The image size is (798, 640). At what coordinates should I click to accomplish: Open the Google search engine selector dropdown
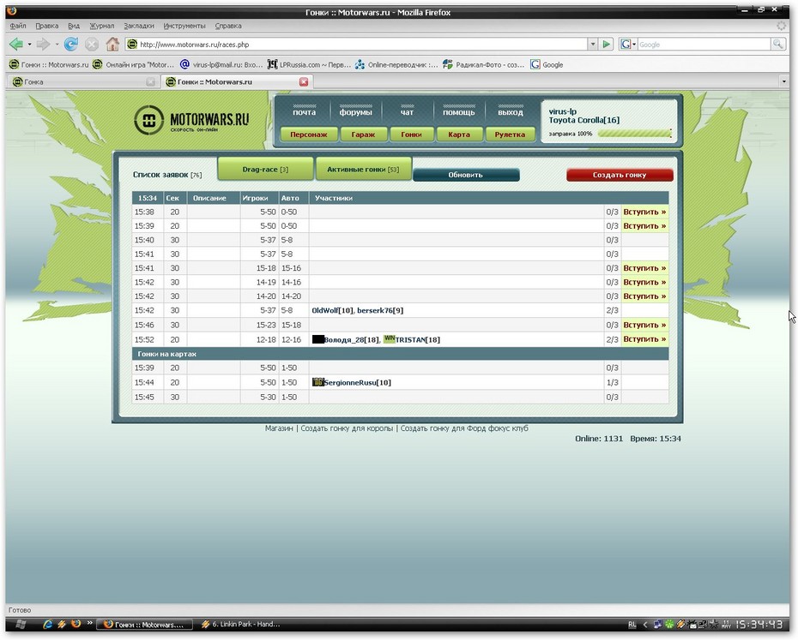[x=628, y=45]
